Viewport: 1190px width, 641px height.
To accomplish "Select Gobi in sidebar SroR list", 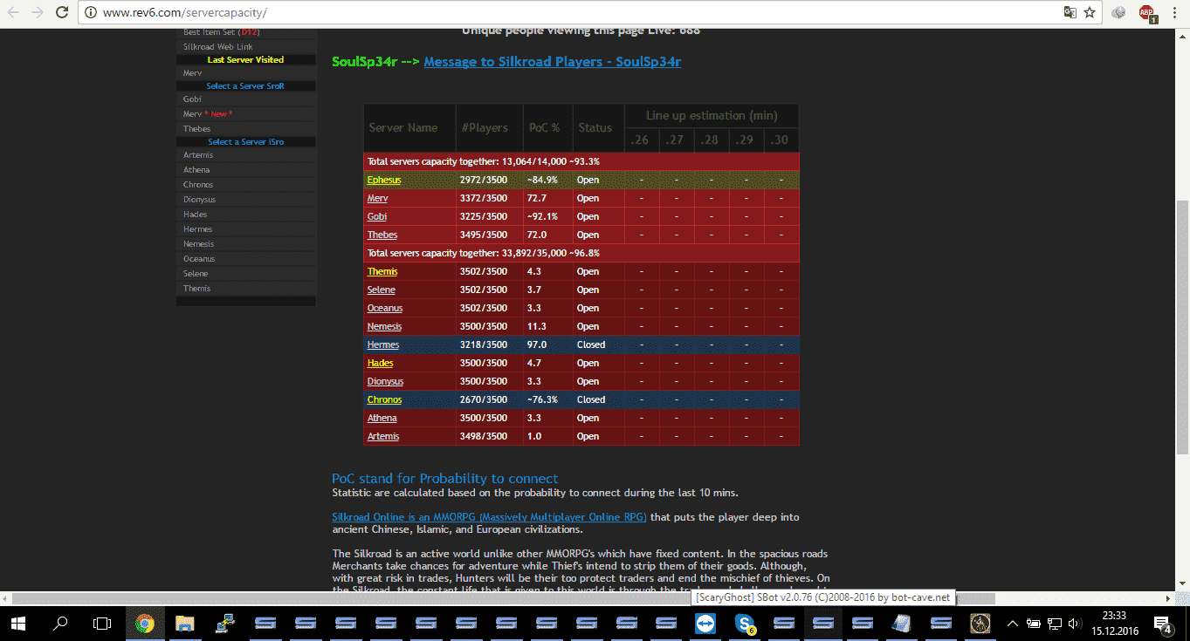I will coord(245,99).
